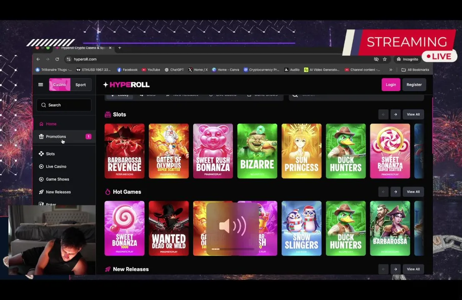The height and width of the screenshot is (300, 462).
Task: Open the ChatGPT bookmark
Action: click(174, 70)
